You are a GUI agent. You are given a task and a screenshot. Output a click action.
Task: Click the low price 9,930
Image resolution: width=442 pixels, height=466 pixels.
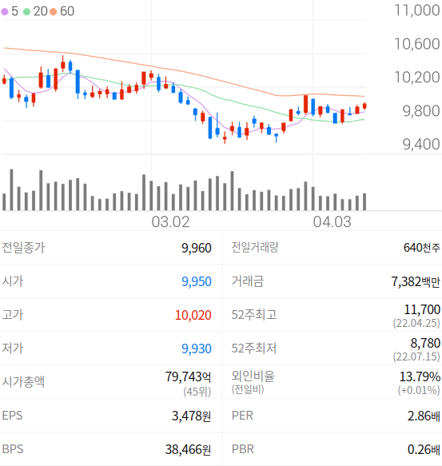click(x=197, y=349)
